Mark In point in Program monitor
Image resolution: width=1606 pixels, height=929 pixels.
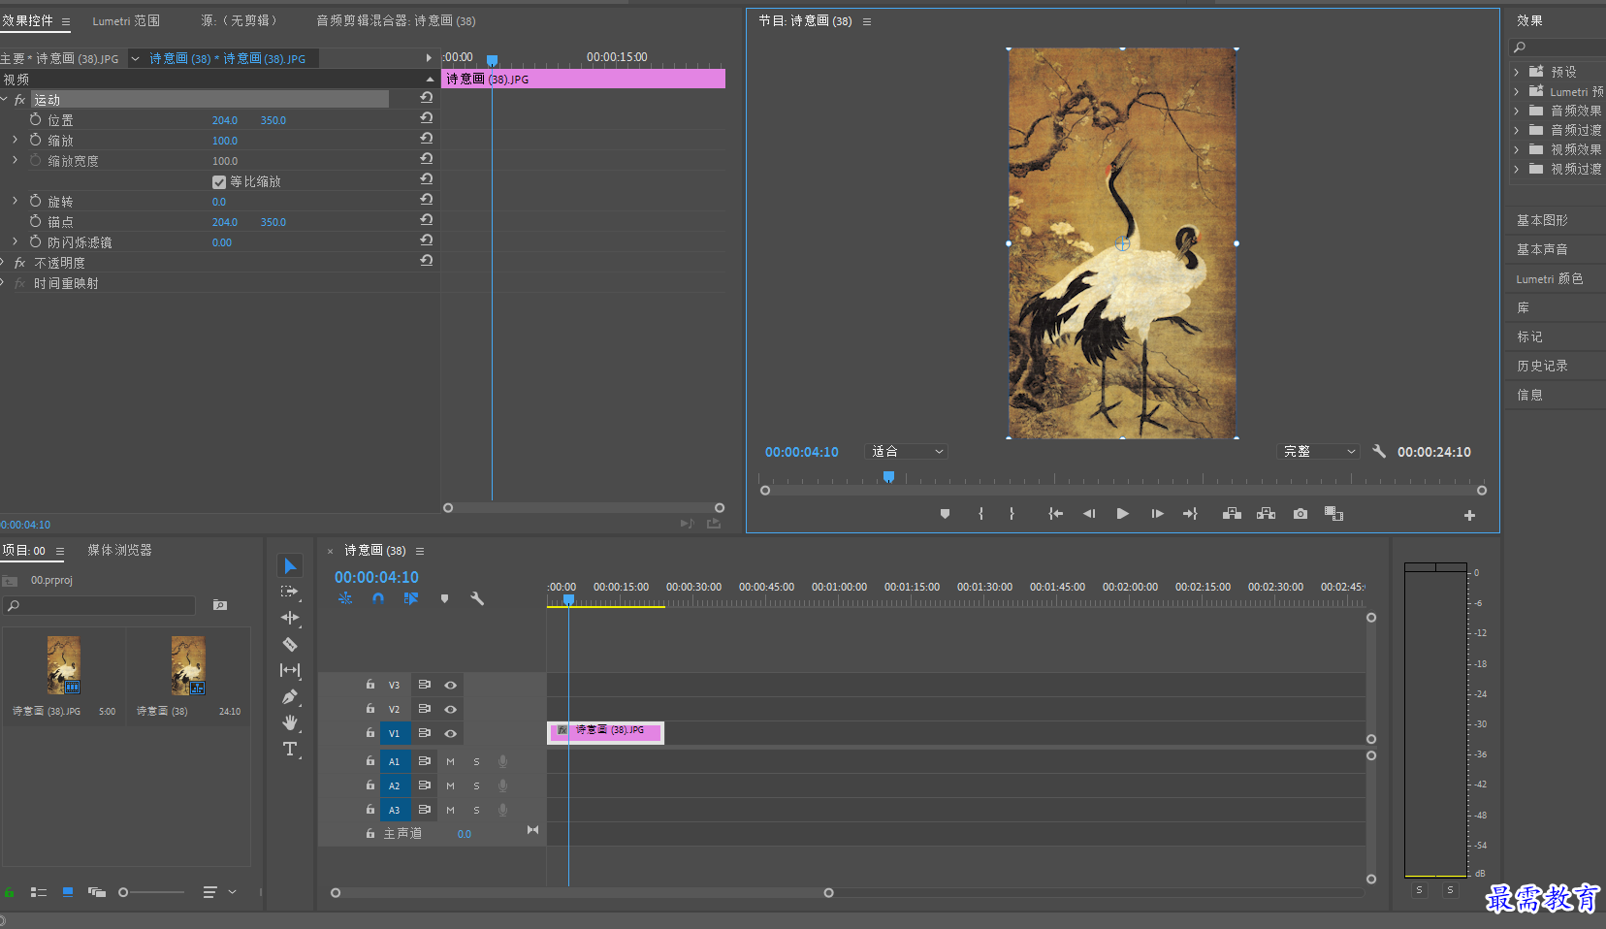(x=981, y=514)
